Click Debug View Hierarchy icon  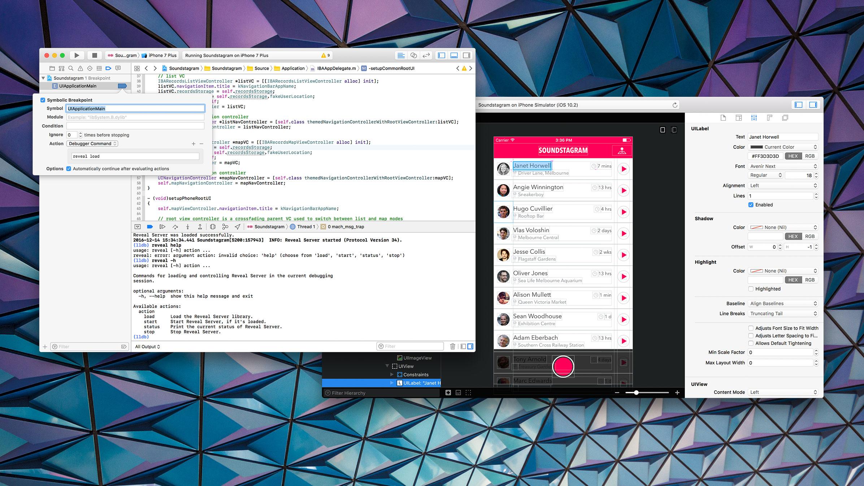213,227
